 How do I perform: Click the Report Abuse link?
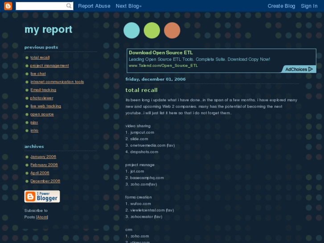(94, 6)
